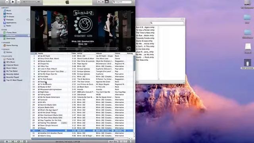This screenshot has width=254, height=143.
Task: Collapse the Shared sidebar section
Action: [2, 43]
